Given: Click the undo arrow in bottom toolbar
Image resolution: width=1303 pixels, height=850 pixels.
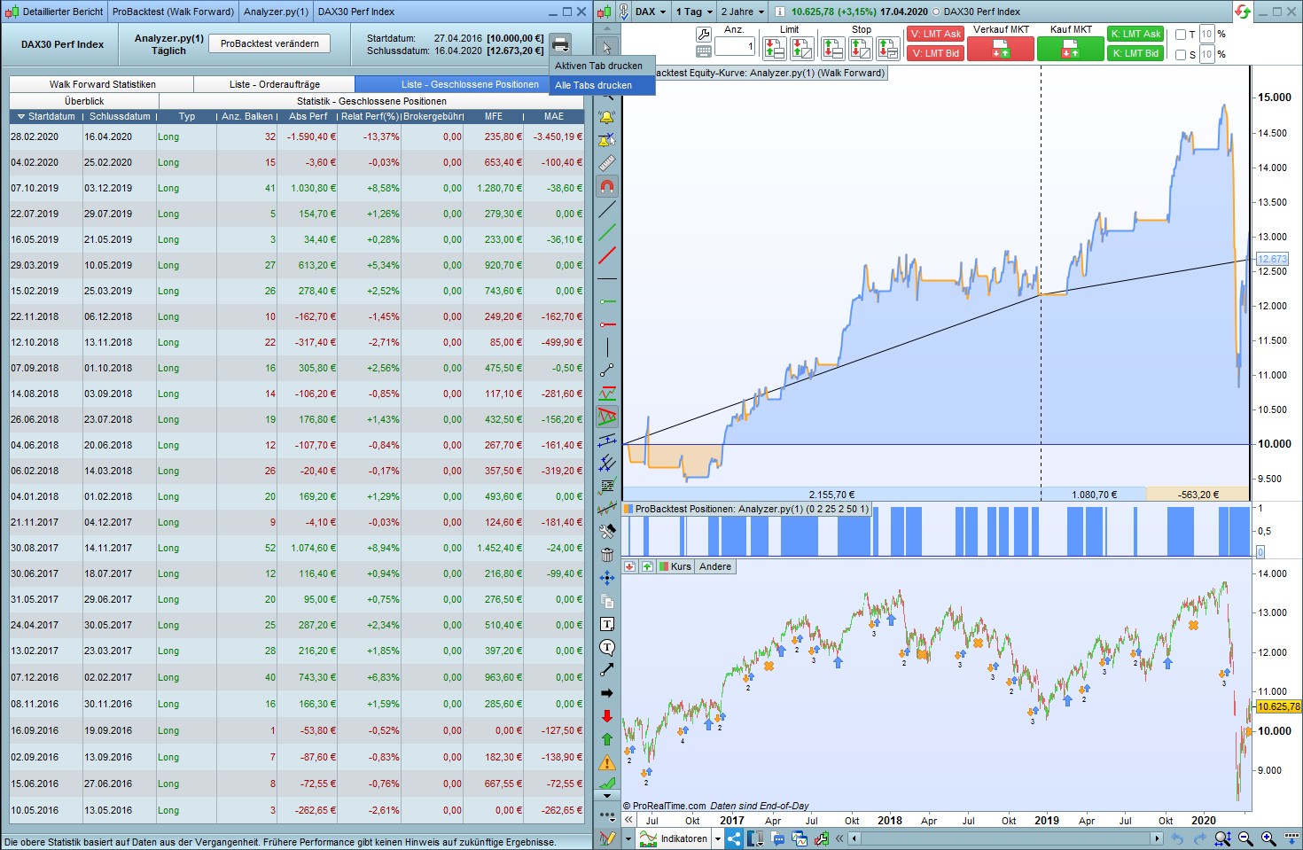Looking at the screenshot, I should [1177, 838].
